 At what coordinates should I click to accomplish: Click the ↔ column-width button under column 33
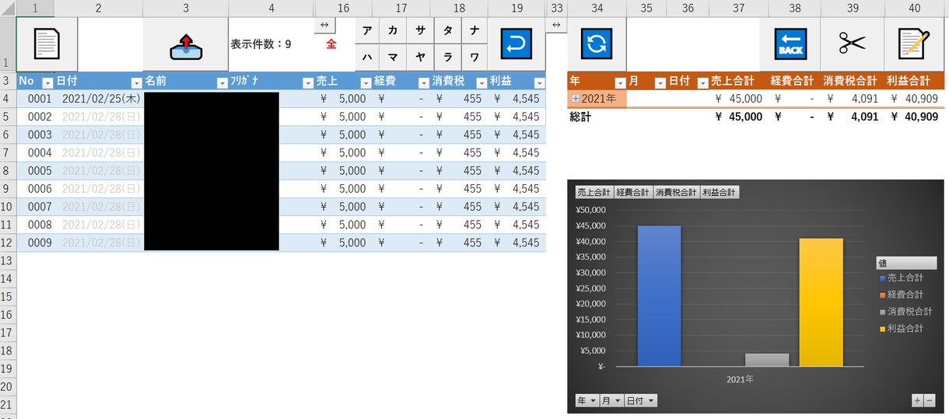556,25
